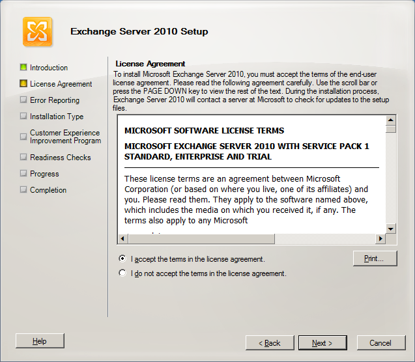Click the 'Exchange Server 2010 Setup' title

[139, 31]
